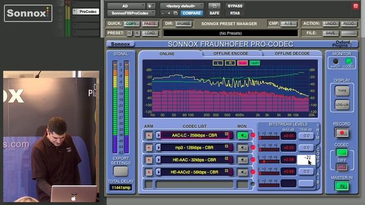Image resolution: width=365 pixels, height=205 pixels.
Task: Arm the HE-AAC 32kbps codec row
Action: [x=149, y=160]
